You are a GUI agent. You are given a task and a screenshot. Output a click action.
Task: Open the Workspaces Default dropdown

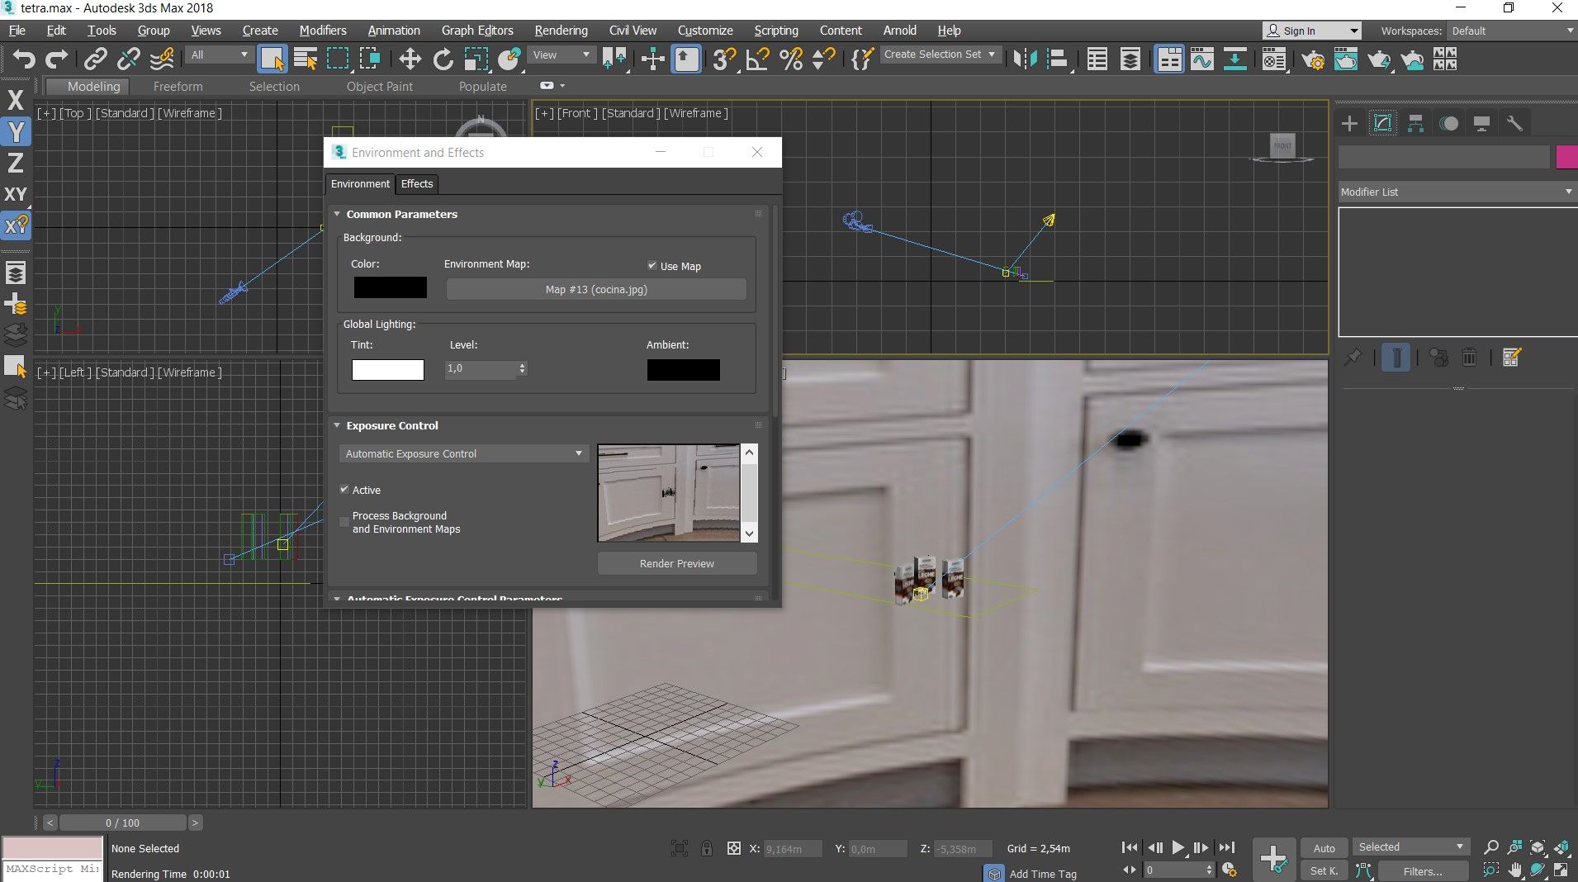(x=1513, y=31)
